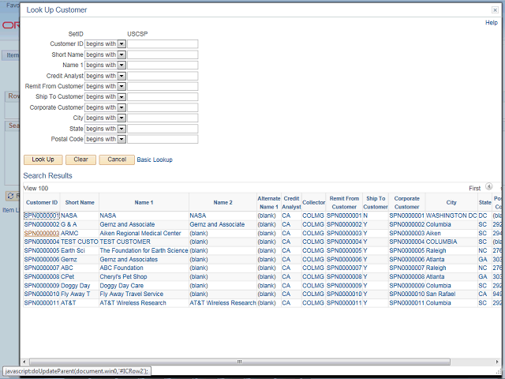Go to First results page
This screenshot has width=505, height=379.
click(x=474, y=188)
